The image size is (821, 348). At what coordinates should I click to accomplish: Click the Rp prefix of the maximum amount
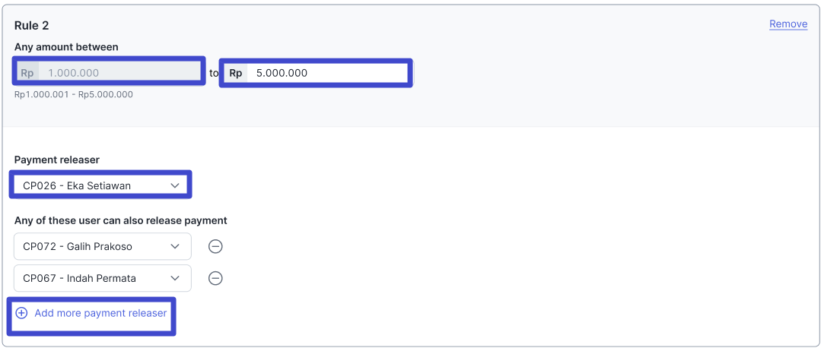point(236,73)
